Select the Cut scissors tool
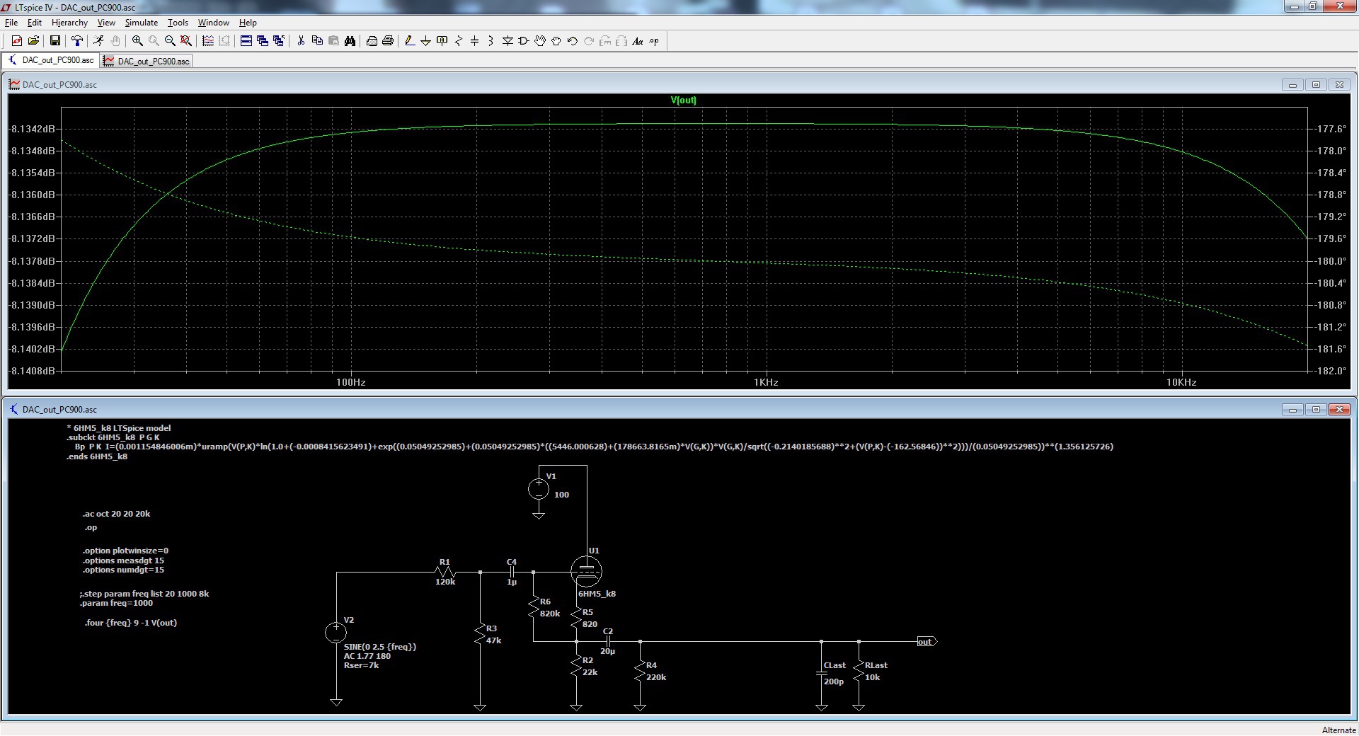 tap(301, 41)
